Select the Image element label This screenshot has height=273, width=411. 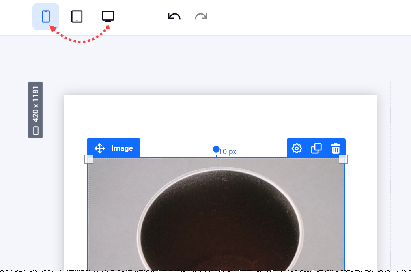[x=122, y=148]
